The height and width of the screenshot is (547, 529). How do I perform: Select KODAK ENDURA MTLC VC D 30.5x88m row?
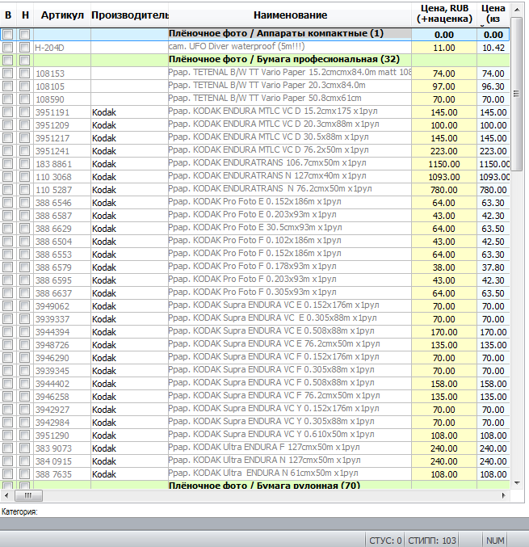pyautogui.click(x=254, y=137)
